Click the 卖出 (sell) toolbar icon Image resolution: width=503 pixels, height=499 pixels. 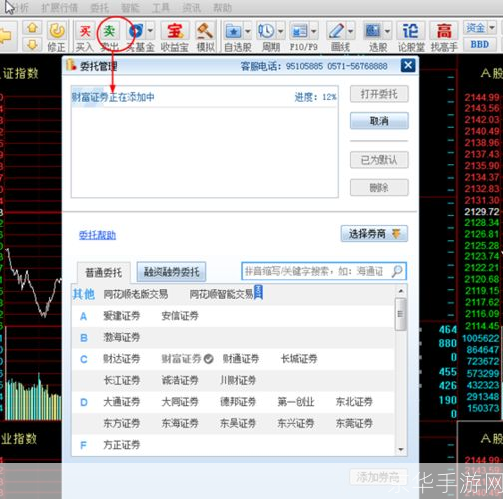109,32
